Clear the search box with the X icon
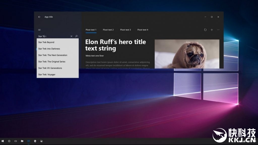258x145 pixels. [x=71, y=36]
